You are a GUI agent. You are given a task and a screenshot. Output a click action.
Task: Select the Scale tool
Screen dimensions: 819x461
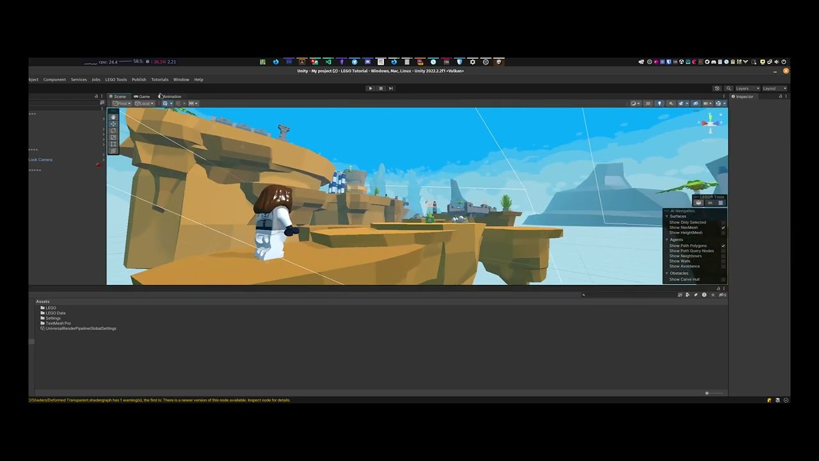pos(113,137)
